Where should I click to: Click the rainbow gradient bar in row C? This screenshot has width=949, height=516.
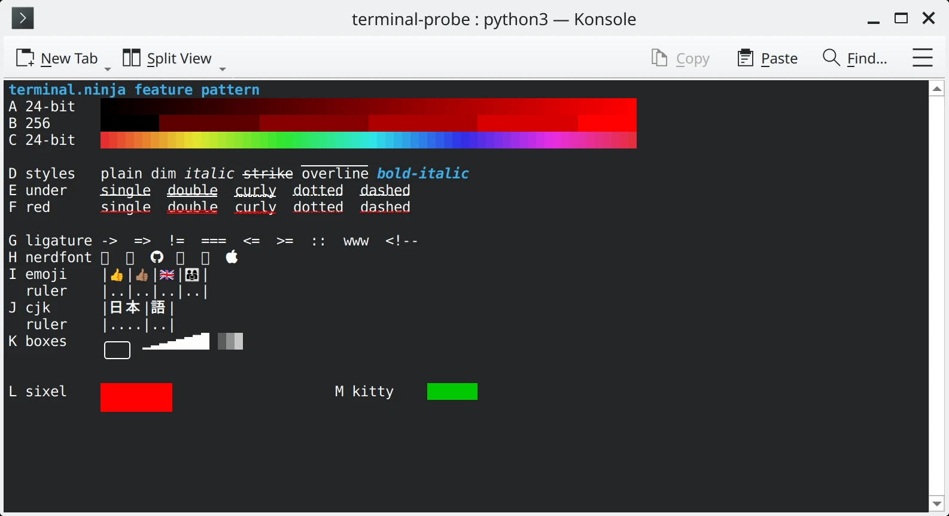pos(369,140)
